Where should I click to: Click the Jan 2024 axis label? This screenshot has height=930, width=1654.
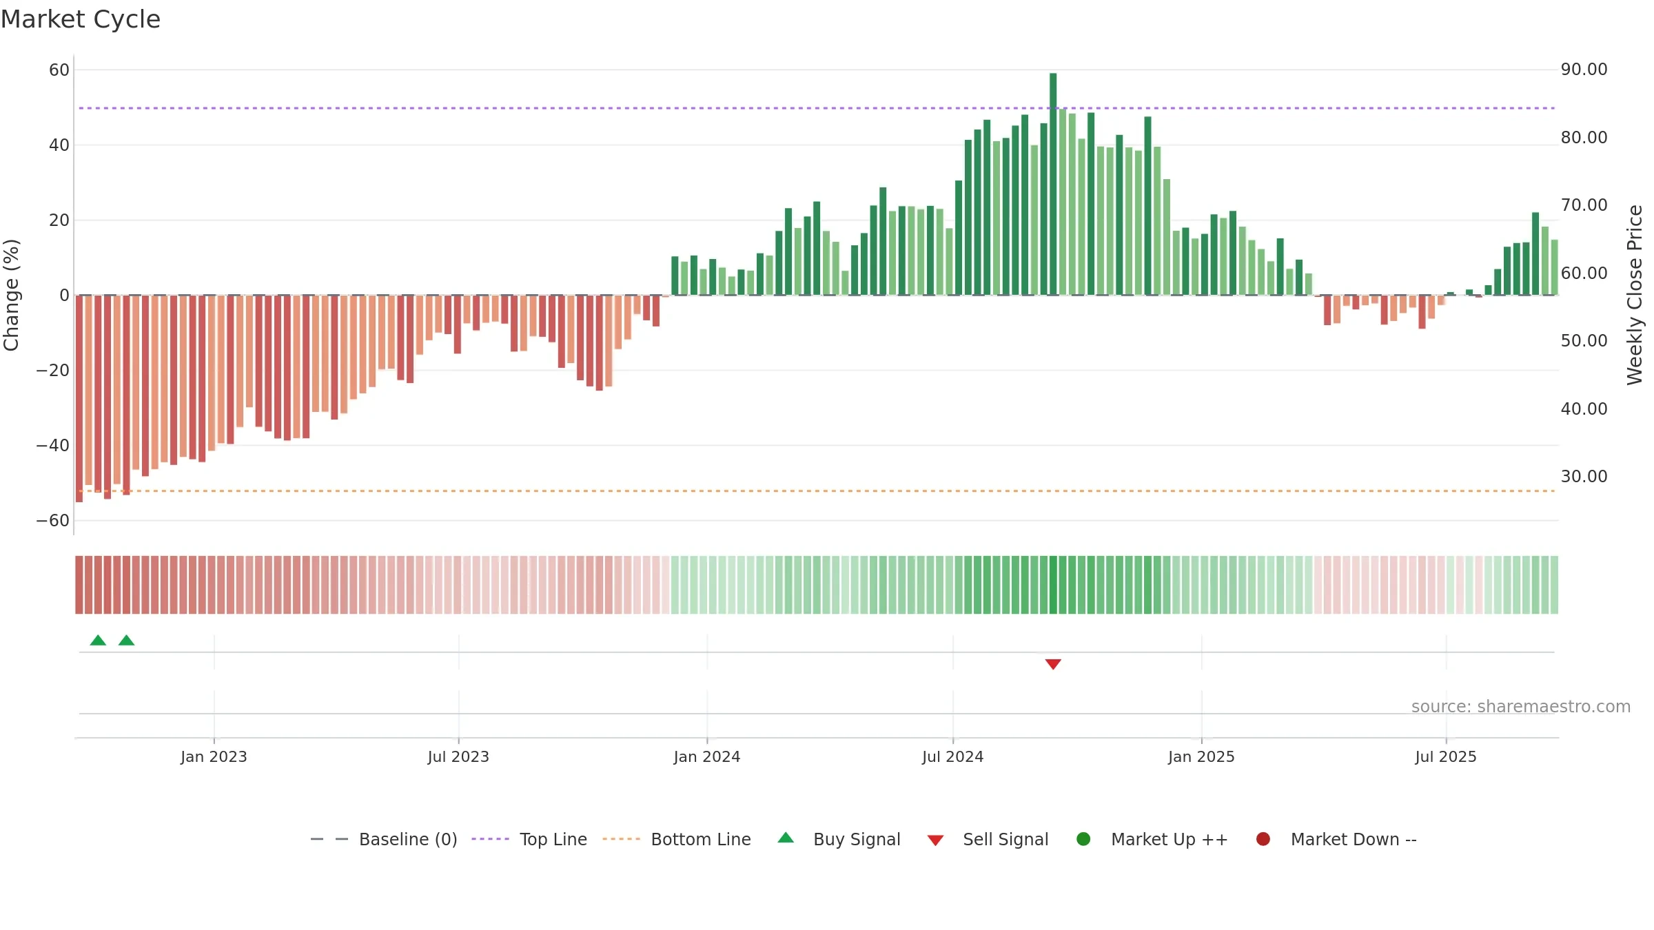click(x=707, y=756)
